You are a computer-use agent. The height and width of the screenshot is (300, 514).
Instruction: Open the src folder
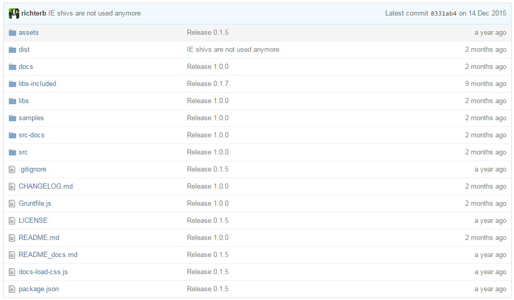coord(23,152)
